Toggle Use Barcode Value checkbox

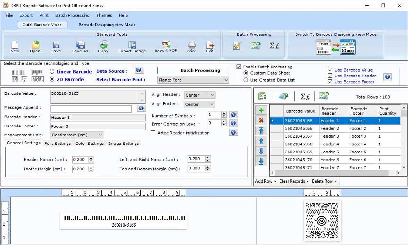click(x=330, y=70)
